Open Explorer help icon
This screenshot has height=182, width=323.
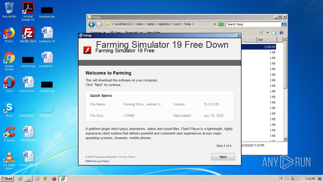[281, 33]
